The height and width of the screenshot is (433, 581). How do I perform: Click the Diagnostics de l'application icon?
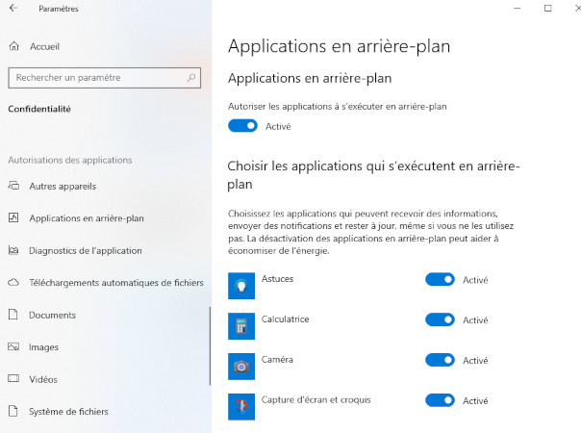pos(13,250)
